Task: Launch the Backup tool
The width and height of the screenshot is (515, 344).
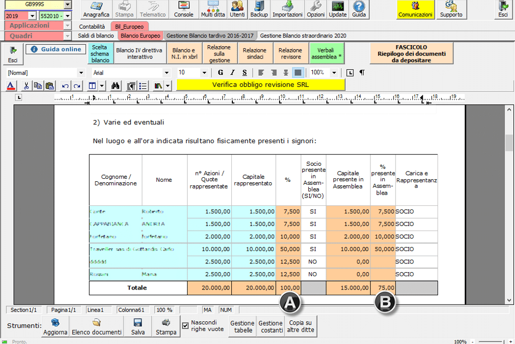Action: (259, 10)
